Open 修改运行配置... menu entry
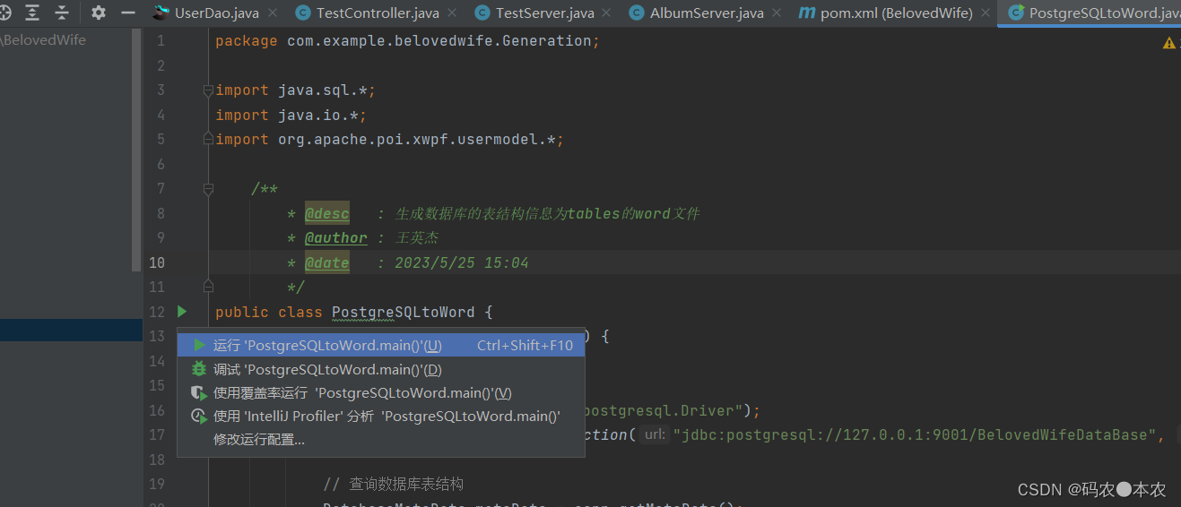The image size is (1181, 507). (381, 439)
